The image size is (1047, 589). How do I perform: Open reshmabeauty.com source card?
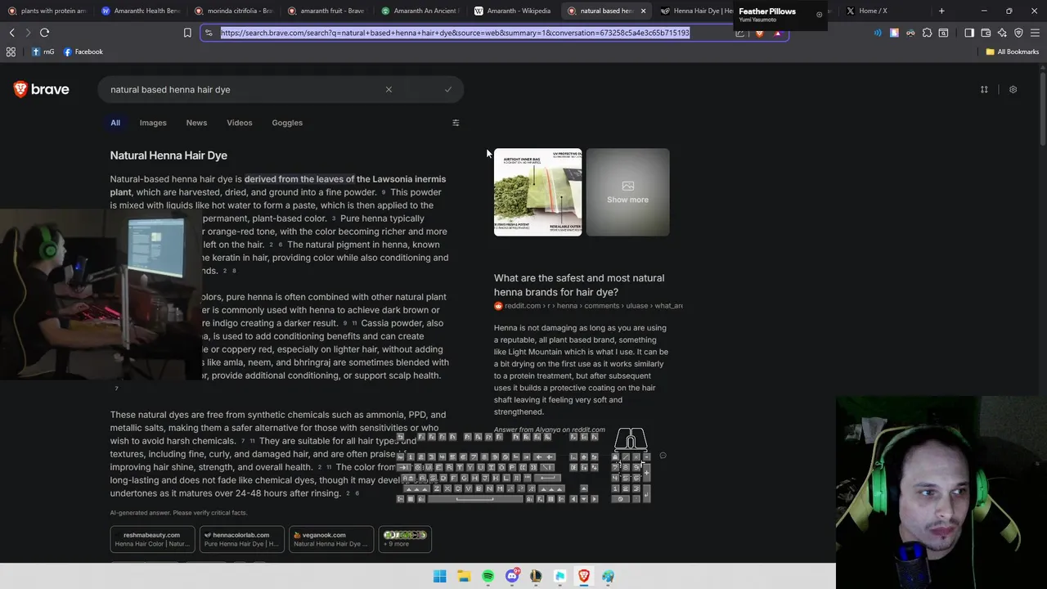[152, 539]
